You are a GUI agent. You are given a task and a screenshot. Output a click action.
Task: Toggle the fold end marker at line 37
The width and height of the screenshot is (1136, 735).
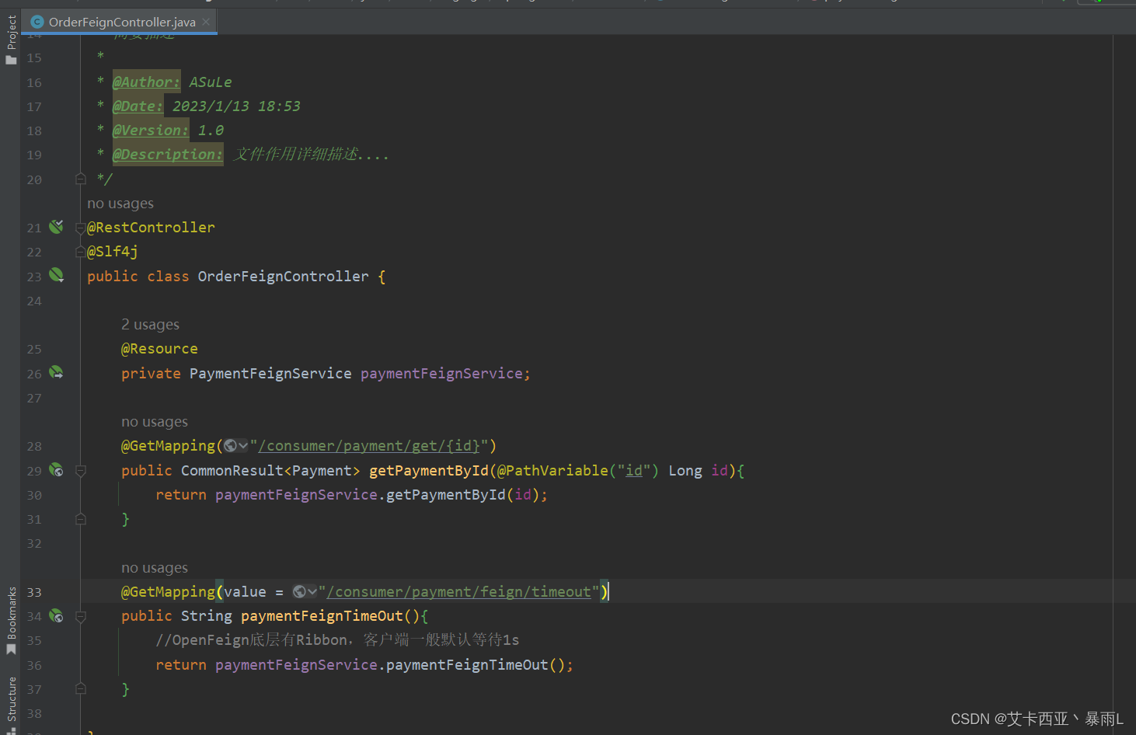point(81,689)
